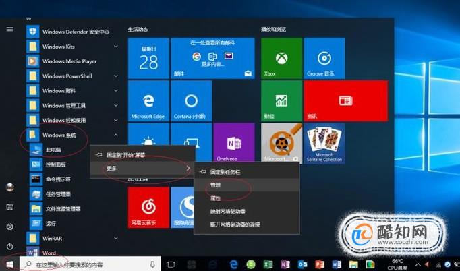This screenshot has height=271, width=460.
Task: Choose 属性 in the submenu
Action: click(246, 198)
